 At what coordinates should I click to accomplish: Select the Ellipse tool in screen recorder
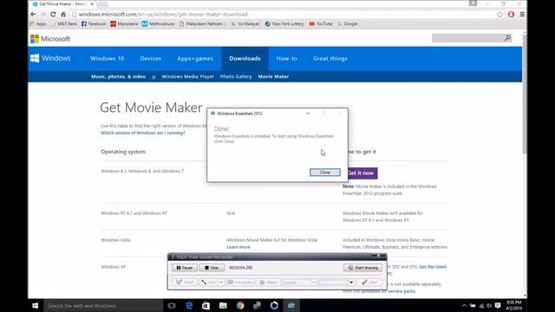pyautogui.click(x=268, y=283)
